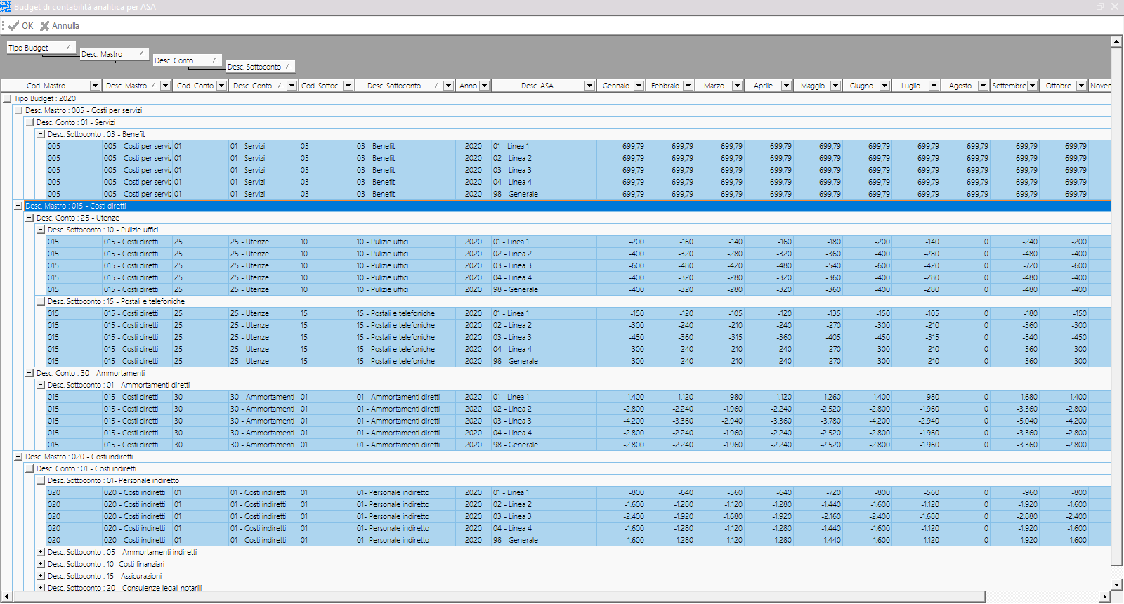
Task: Expand the Sottoconto 20 - Consulenze legali notarili group
Action: (x=41, y=588)
